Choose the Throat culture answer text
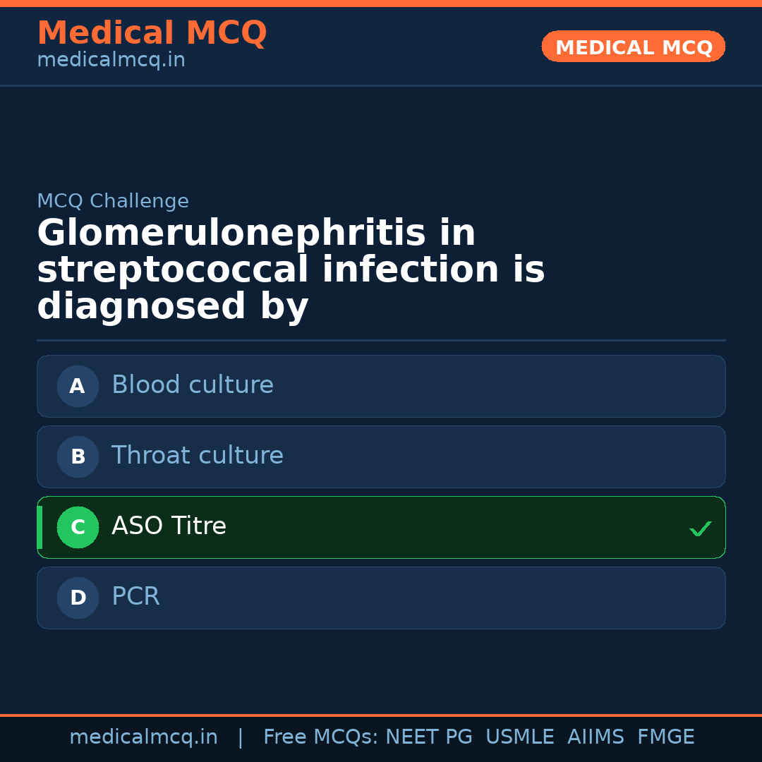This screenshot has width=762, height=762. 197,456
